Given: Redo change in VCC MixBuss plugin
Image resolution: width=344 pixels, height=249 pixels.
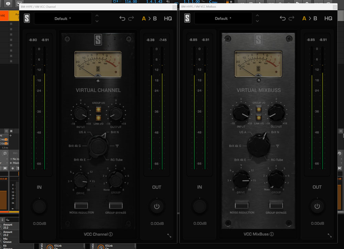Looking at the screenshot, I should coord(291,19).
